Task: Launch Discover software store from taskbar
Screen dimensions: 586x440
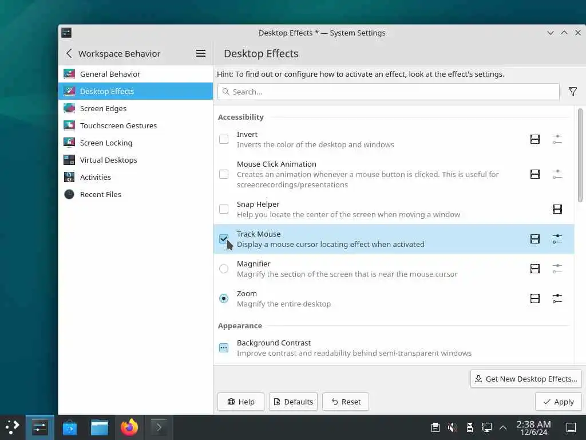Action: [69, 427]
